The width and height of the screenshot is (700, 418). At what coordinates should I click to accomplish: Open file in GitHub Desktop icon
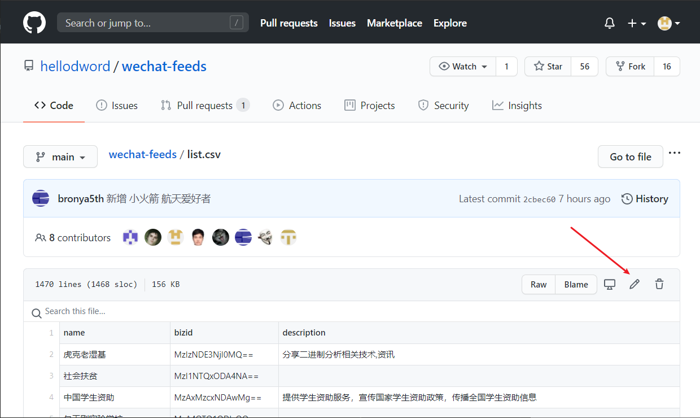pos(610,285)
